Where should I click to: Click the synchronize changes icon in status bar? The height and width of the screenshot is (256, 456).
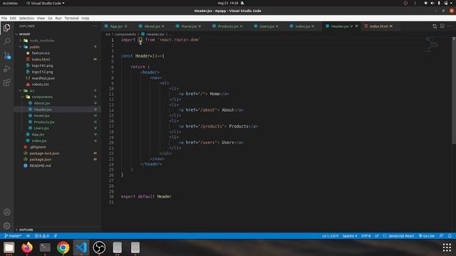coord(28,236)
